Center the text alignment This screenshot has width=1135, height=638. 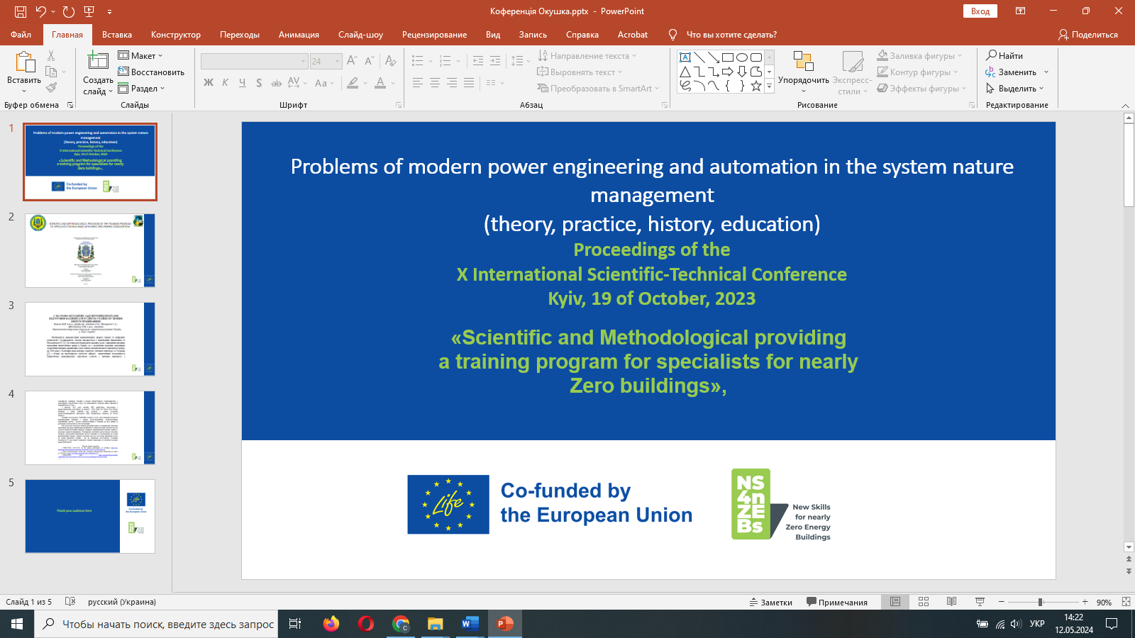point(435,83)
